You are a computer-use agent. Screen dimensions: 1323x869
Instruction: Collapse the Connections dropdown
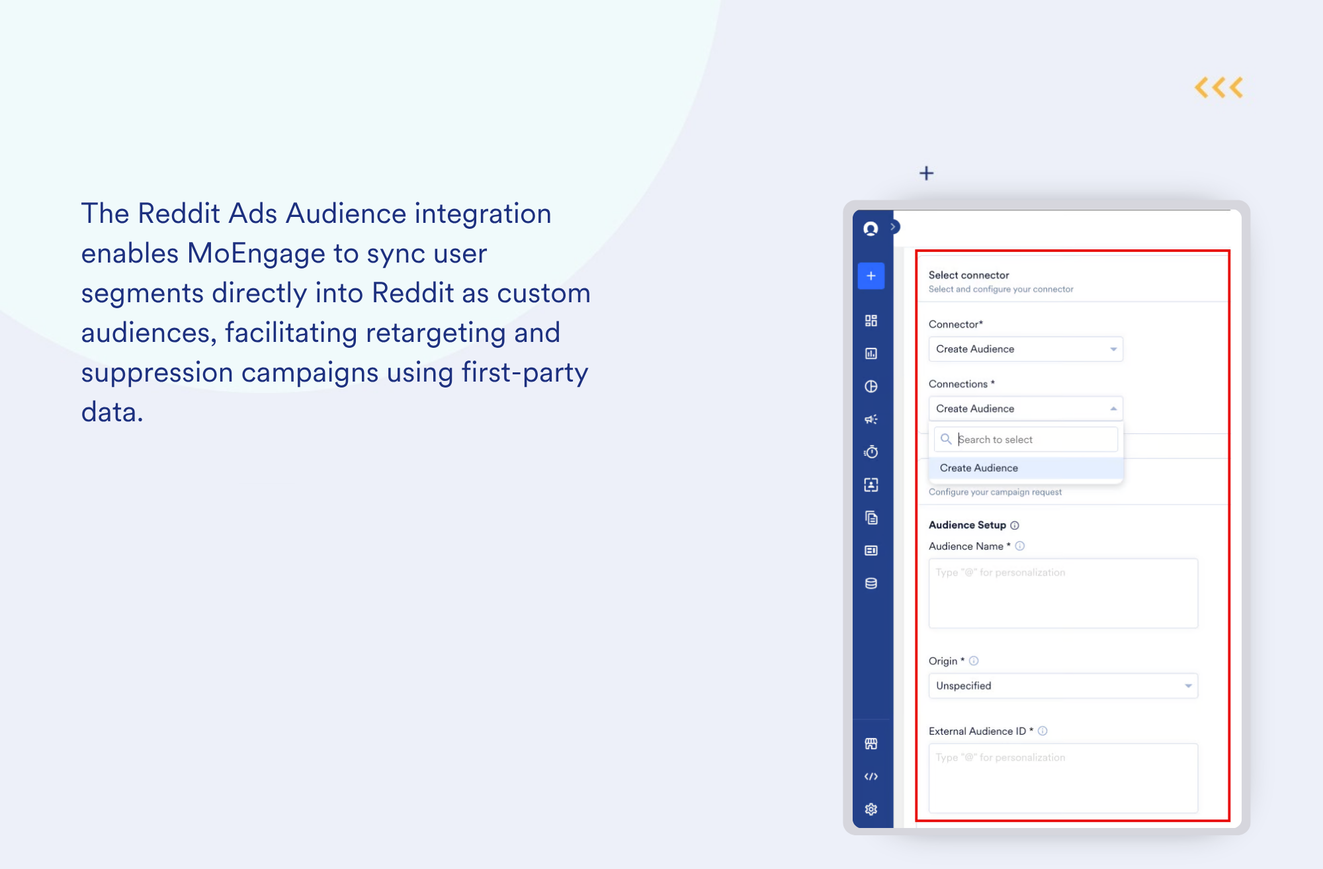coord(1026,409)
